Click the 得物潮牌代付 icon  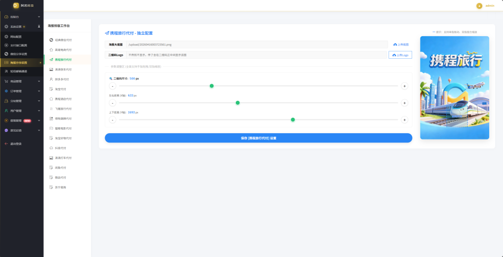point(51,118)
